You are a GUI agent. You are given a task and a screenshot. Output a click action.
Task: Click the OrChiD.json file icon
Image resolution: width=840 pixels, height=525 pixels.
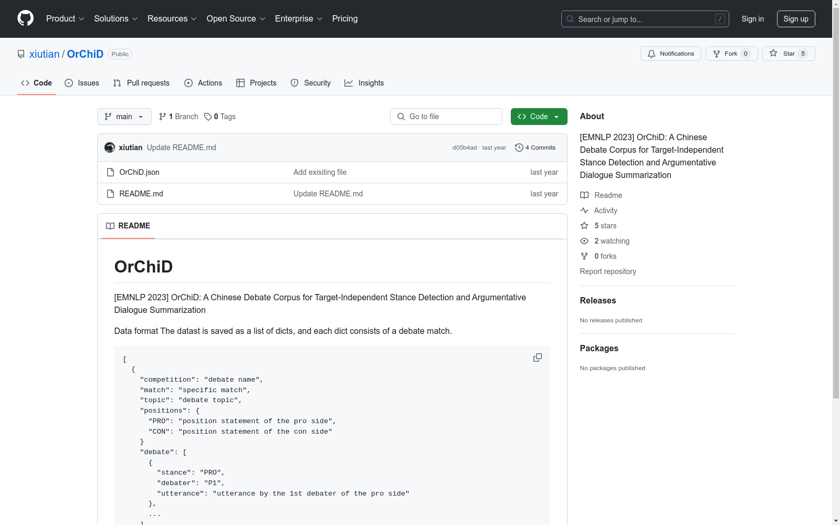click(110, 172)
